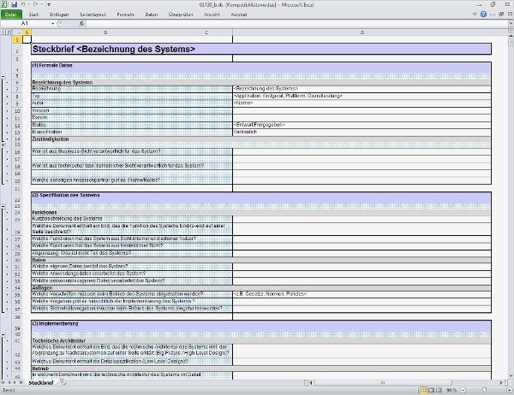This screenshot has width=514, height=395.
Task: Click the Save icon in quick access toolbar
Action: click(14, 4)
